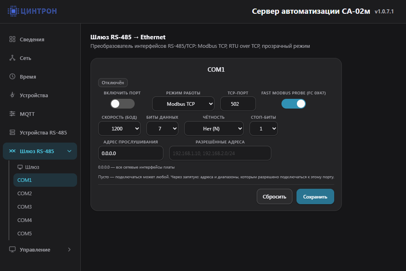Click the Управление monitor icon

(x=12, y=249)
